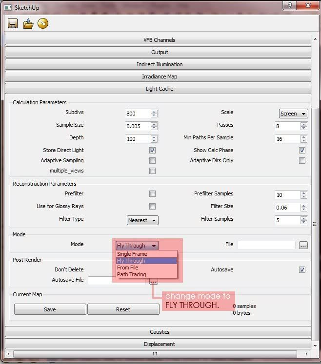
Task: Click into the Filter Size value field
Action: coord(287,208)
